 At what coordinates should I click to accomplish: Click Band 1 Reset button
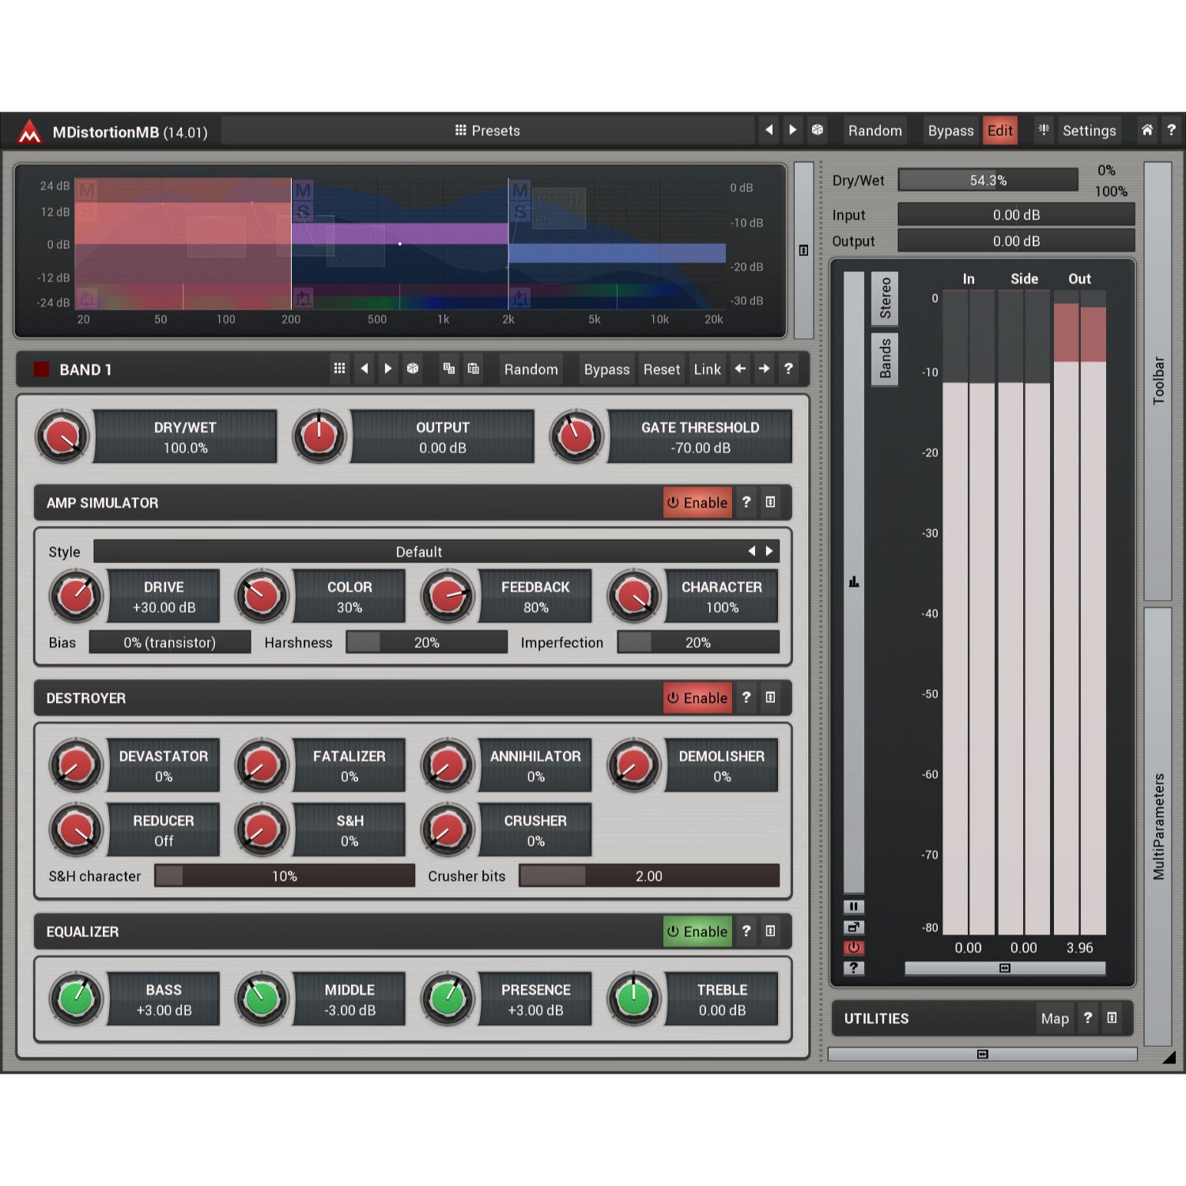(x=661, y=369)
